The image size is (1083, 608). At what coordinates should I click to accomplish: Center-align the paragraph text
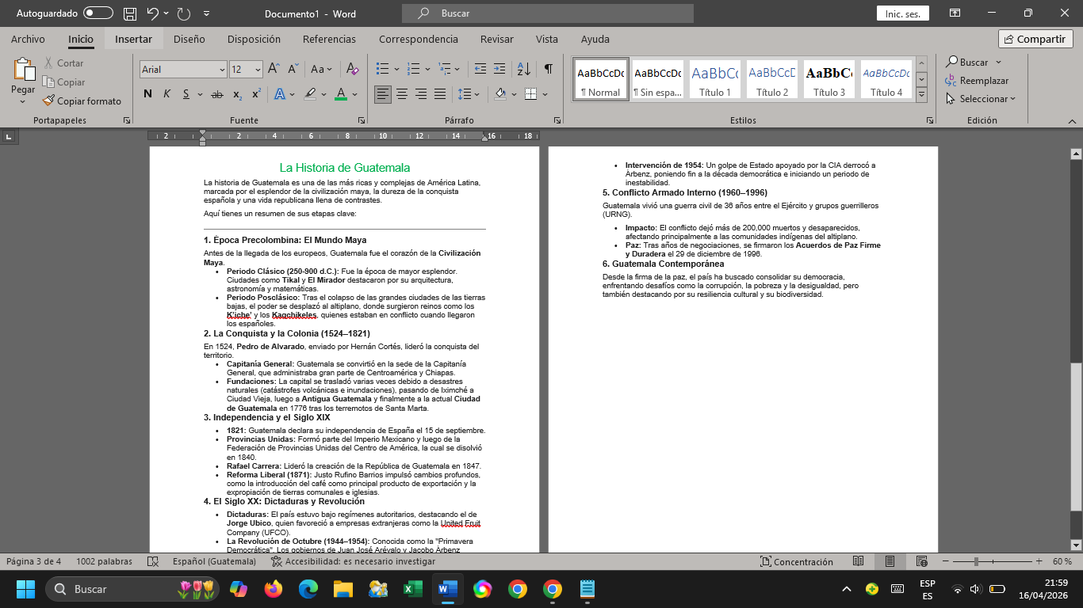point(402,94)
